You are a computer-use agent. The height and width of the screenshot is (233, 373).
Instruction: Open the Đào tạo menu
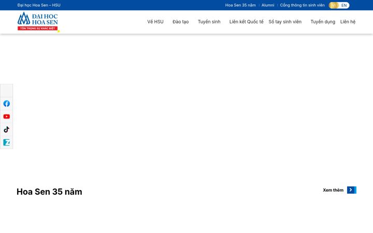click(181, 22)
